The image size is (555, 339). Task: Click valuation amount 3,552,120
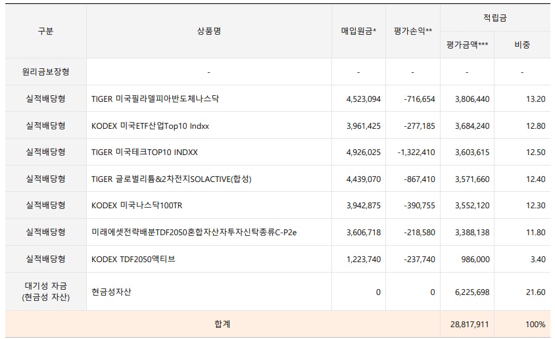[x=472, y=206]
